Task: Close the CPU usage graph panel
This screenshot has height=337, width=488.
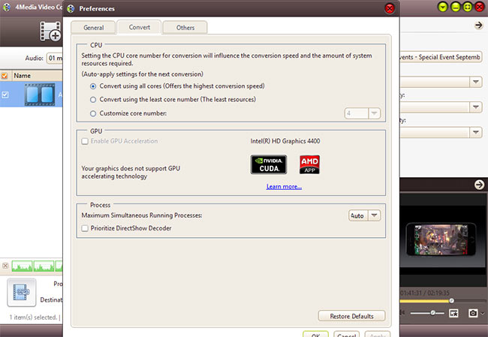Action: coord(5,266)
